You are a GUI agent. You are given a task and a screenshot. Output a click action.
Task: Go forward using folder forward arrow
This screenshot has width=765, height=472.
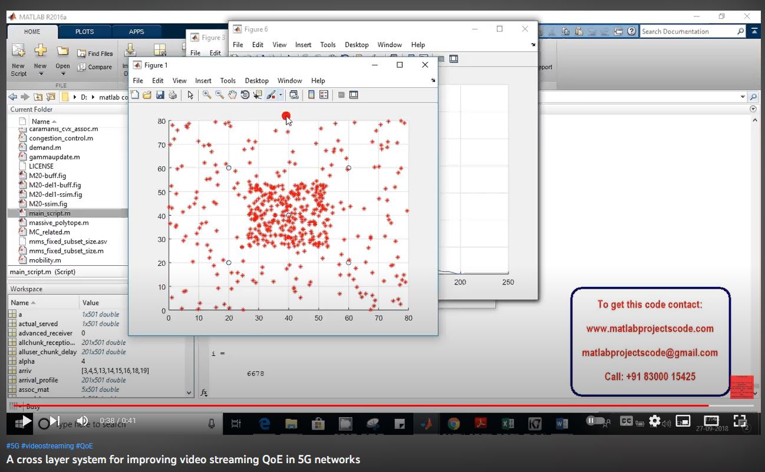tap(25, 97)
